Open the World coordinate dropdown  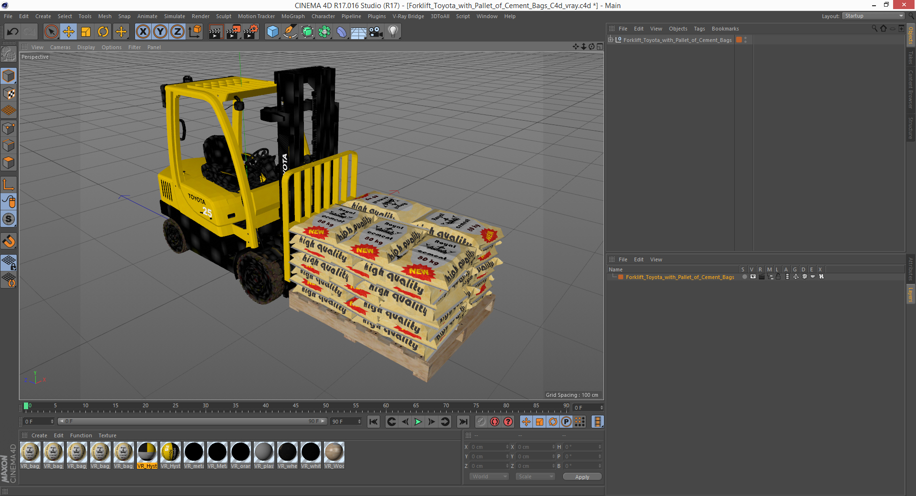coord(489,476)
